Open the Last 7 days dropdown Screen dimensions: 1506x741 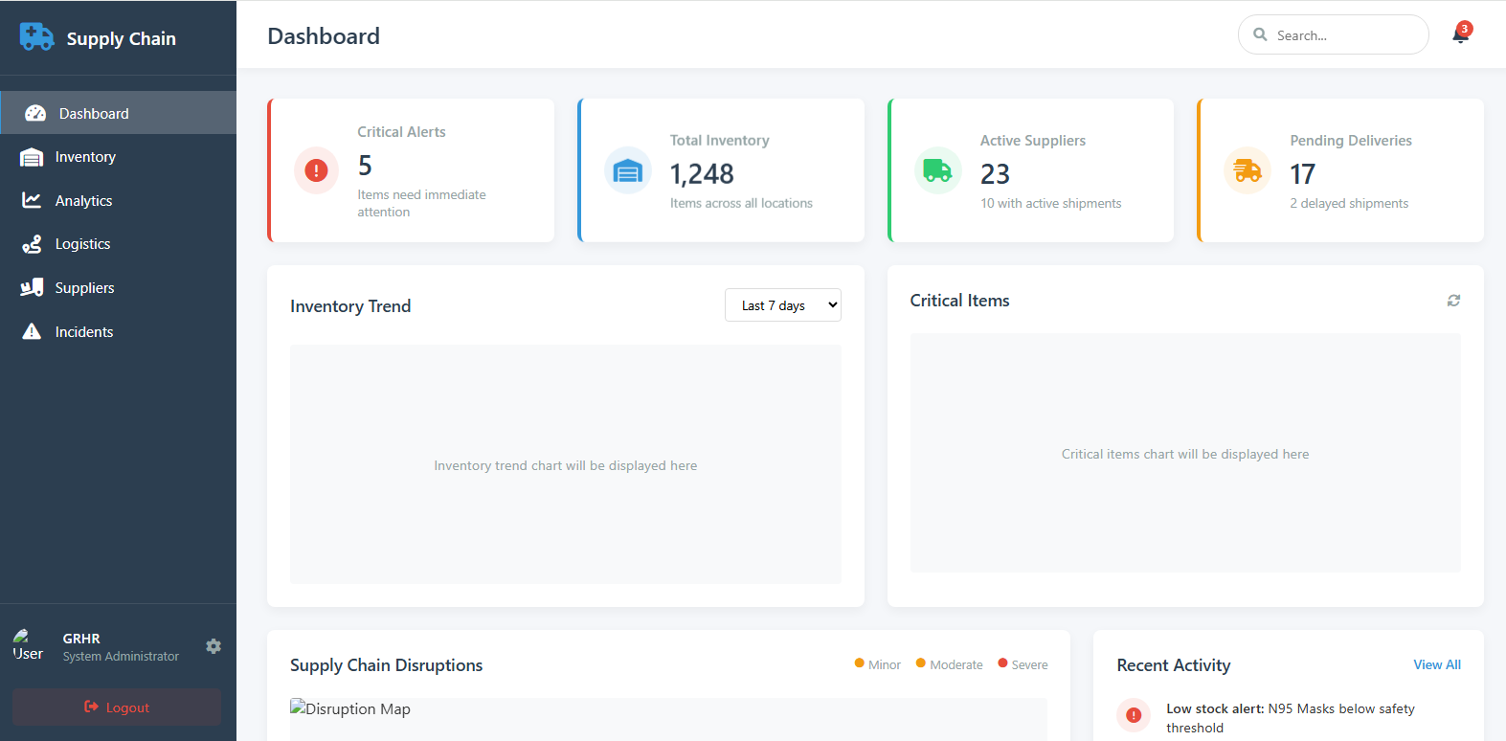[x=783, y=305]
